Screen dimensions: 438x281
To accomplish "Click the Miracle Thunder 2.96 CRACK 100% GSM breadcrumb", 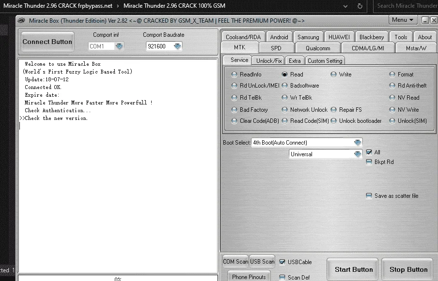I will pos(174,6).
